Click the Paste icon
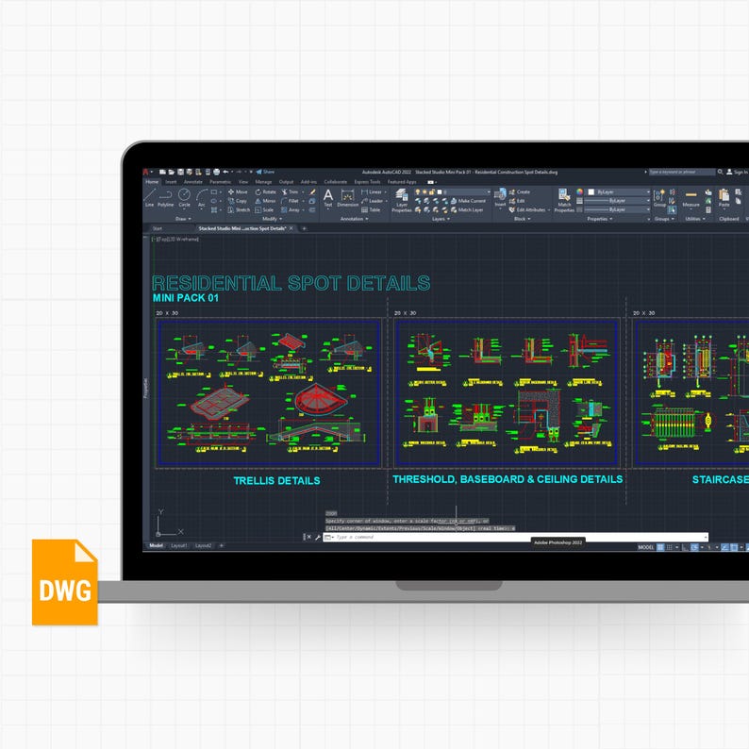Viewport: 749px width, 749px height. pos(724,197)
